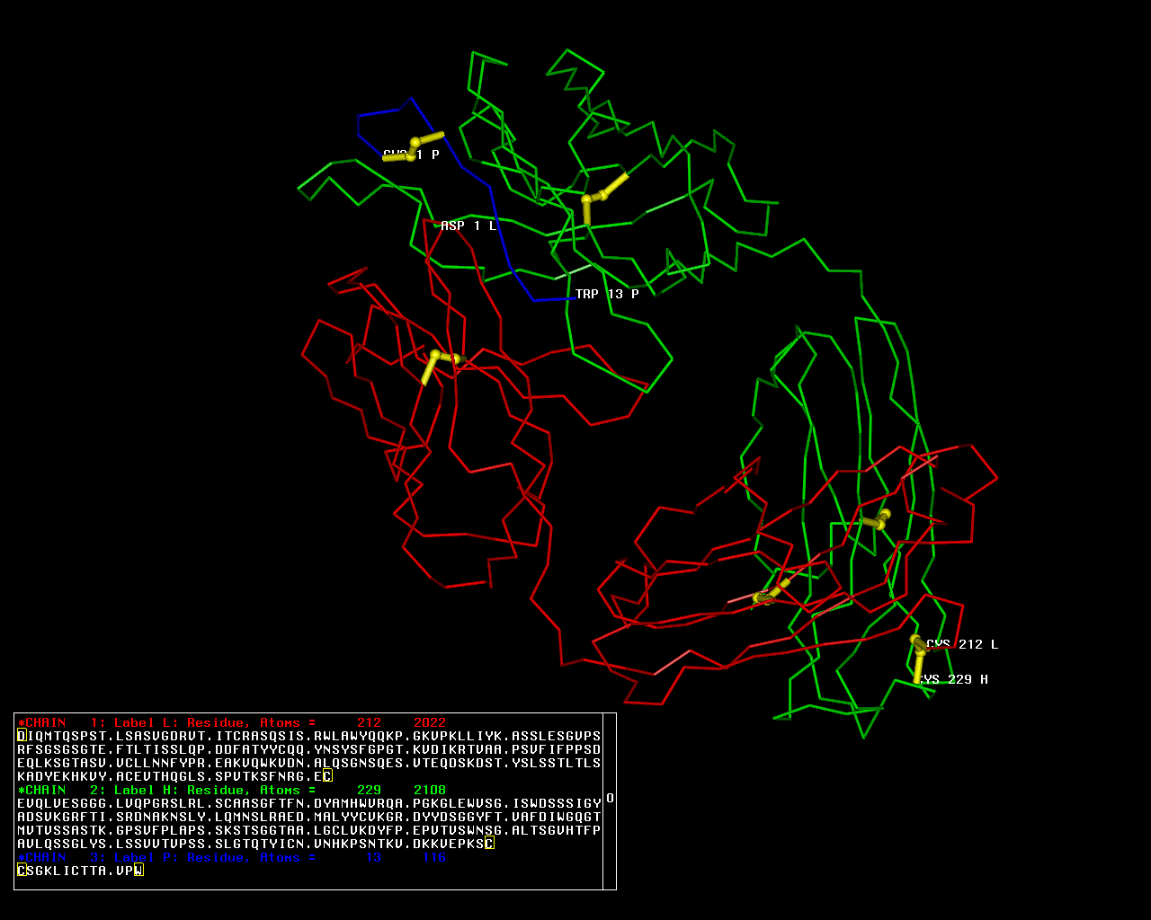Image resolution: width=1151 pixels, height=920 pixels.
Task: Click the TRP 13 P residue label
Action: 607,294
